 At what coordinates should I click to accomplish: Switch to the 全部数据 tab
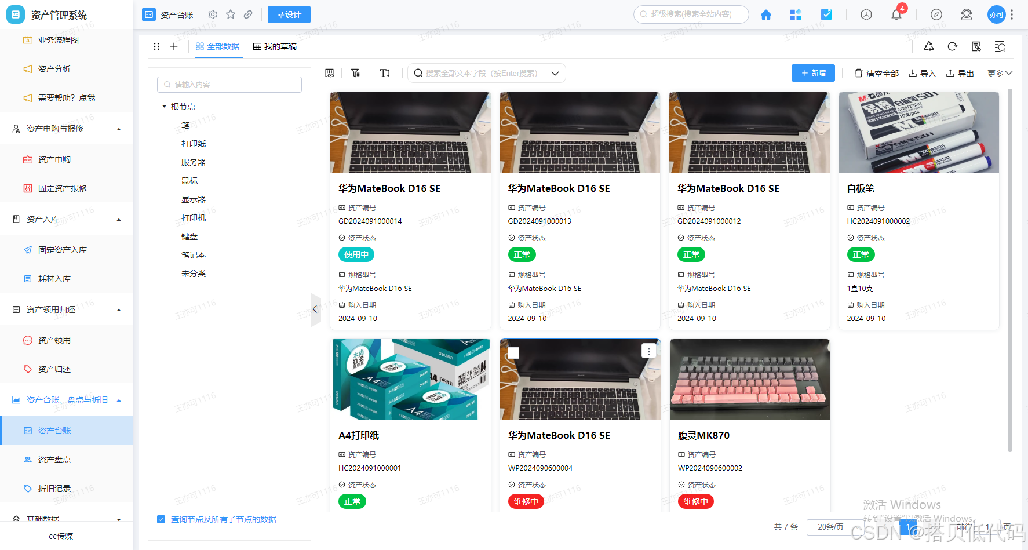(x=217, y=46)
